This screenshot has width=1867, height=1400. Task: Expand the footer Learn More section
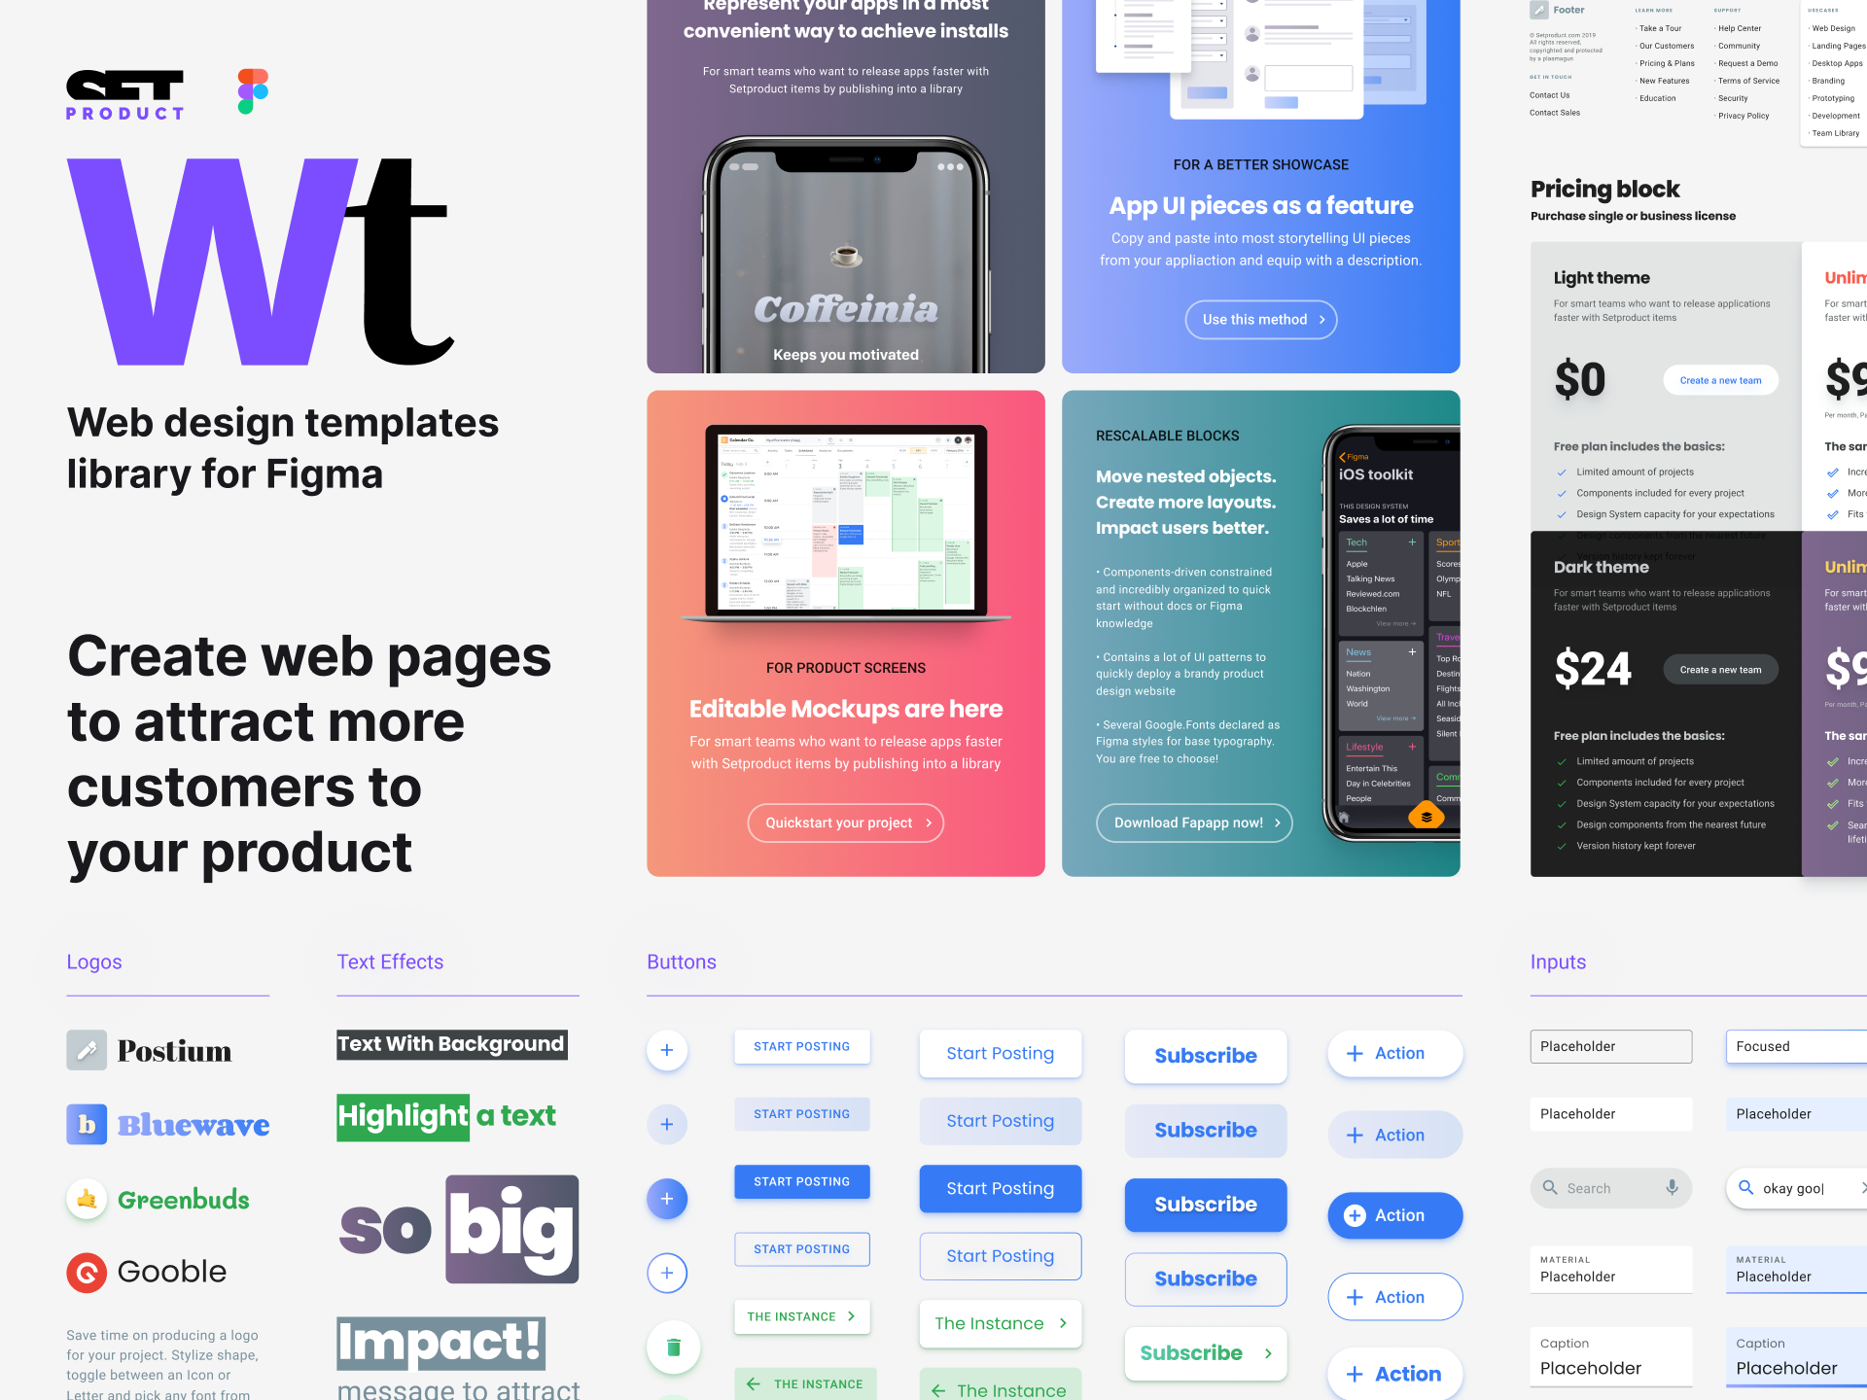click(x=1654, y=11)
